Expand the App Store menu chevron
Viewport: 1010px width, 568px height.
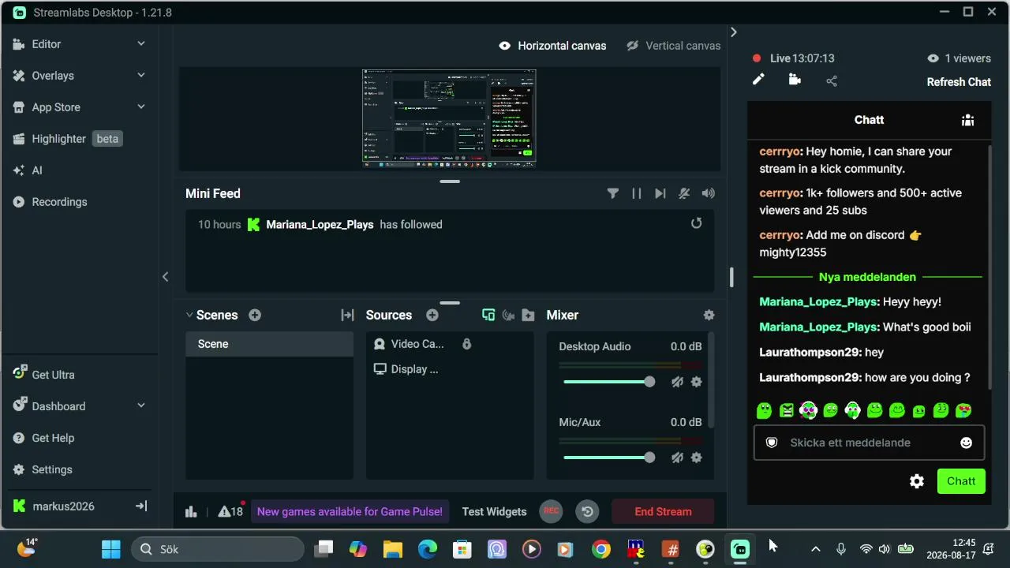pos(141,107)
